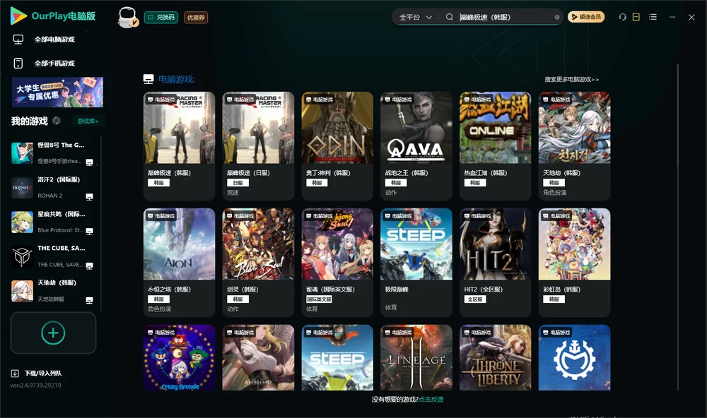The image size is (707, 418).
Task: Open 天地劫（韩服） in my games sidebar
Action: (x=52, y=291)
